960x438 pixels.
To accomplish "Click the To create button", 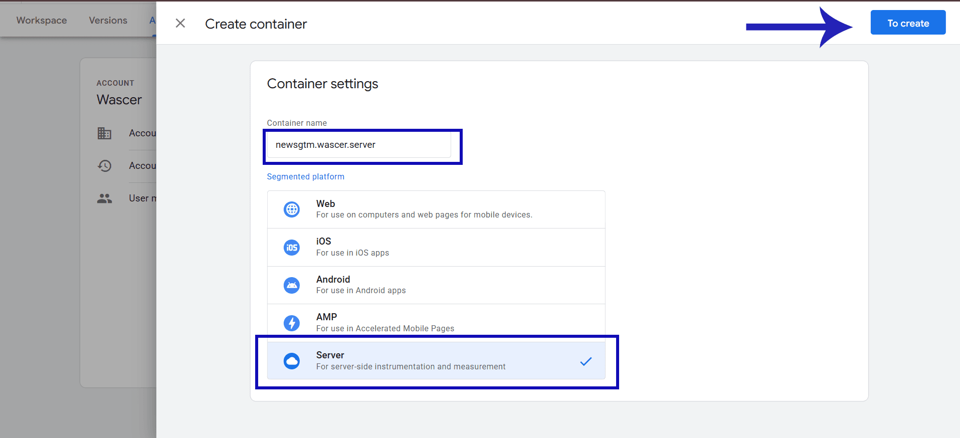I will pos(908,23).
